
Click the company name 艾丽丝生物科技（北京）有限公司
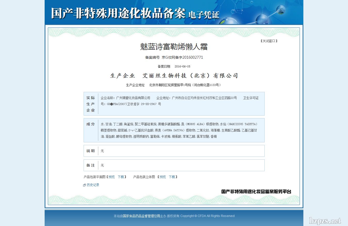[x=190, y=76]
